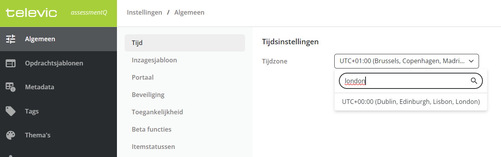Open the Tijd settings tab
The height and width of the screenshot is (157, 501).
pos(185,43)
